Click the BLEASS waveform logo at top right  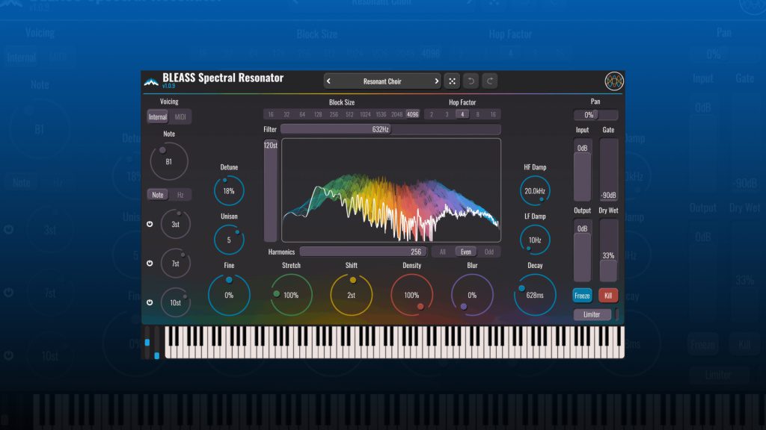click(614, 81)
